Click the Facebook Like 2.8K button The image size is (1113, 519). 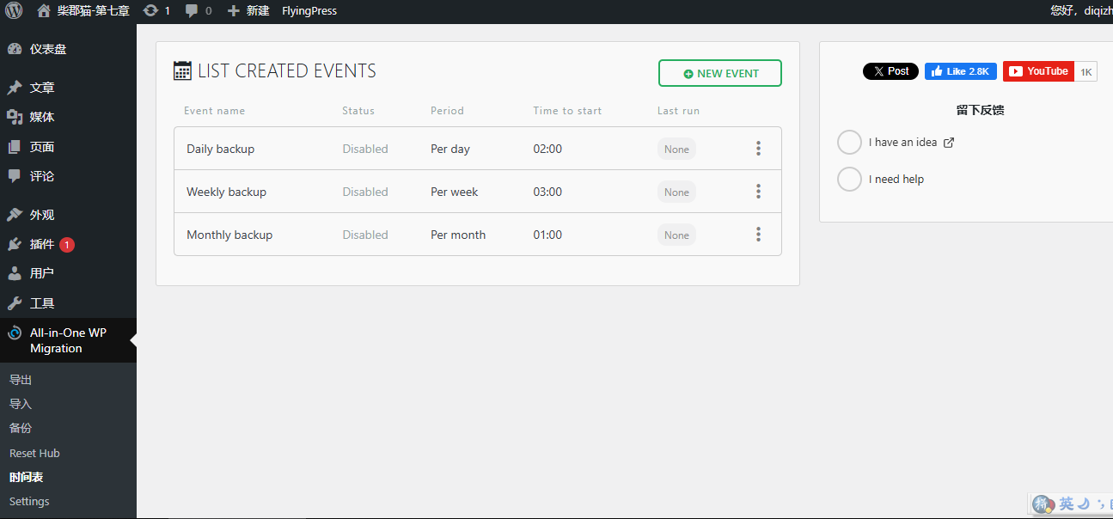[x=960, y=71]
